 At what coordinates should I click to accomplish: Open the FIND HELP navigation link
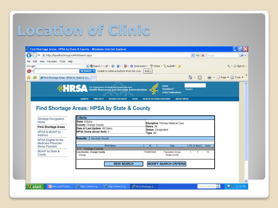98,99
